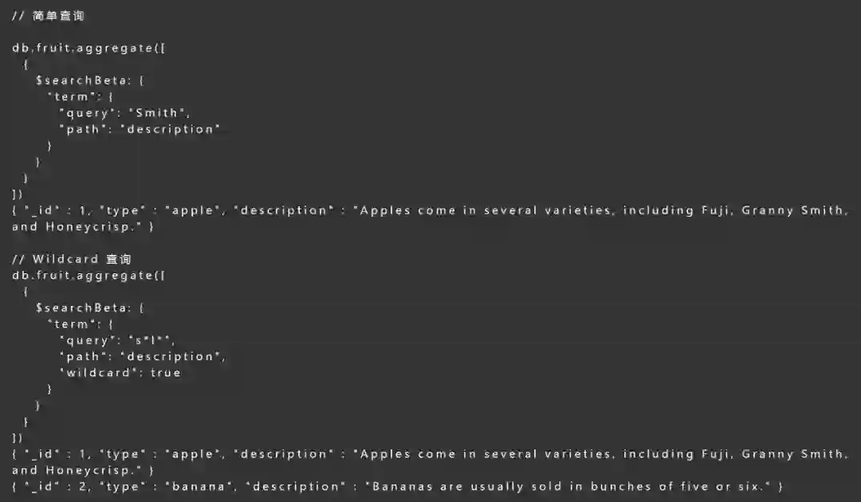The width and height of the screenshot is (861, 502).
Task: Click the true value after "wildcard"
Action: [166, 373]
